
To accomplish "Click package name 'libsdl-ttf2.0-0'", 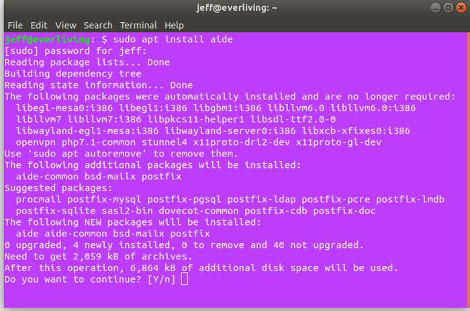I will coord(293,119).
